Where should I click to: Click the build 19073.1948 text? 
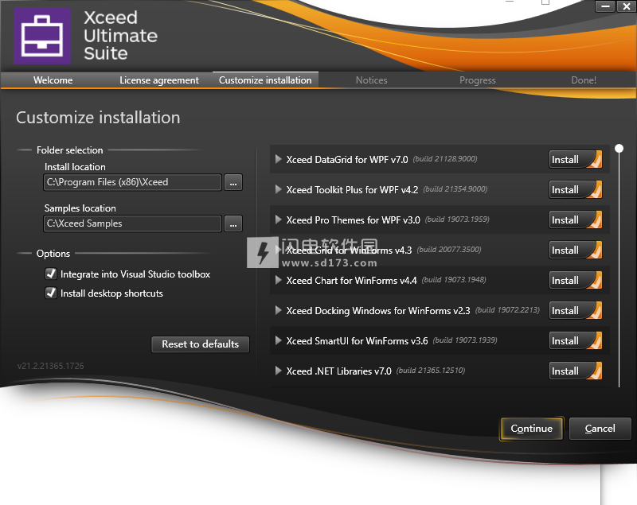454,280
